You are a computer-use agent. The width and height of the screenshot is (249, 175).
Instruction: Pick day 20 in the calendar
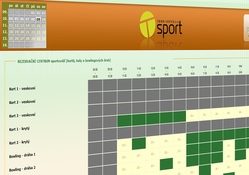22,32
